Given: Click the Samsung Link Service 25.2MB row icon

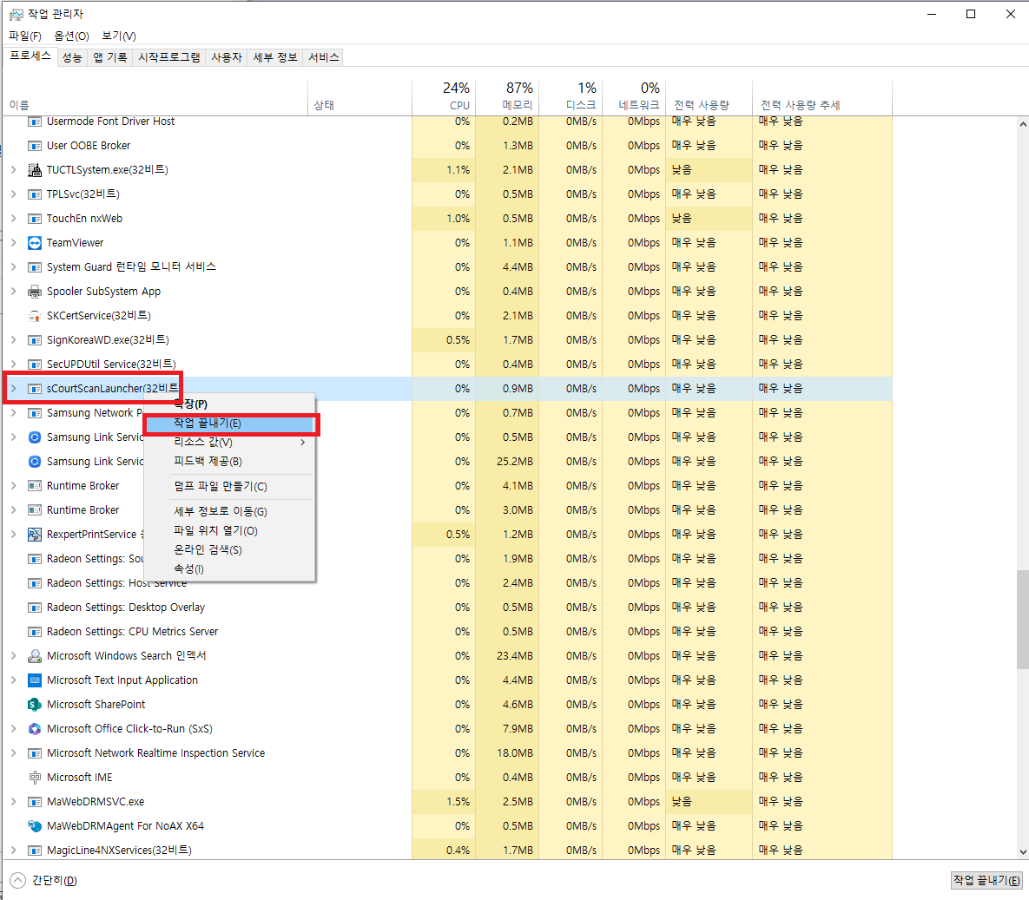Looking at the screenshot, I should (x=35, y=462).
